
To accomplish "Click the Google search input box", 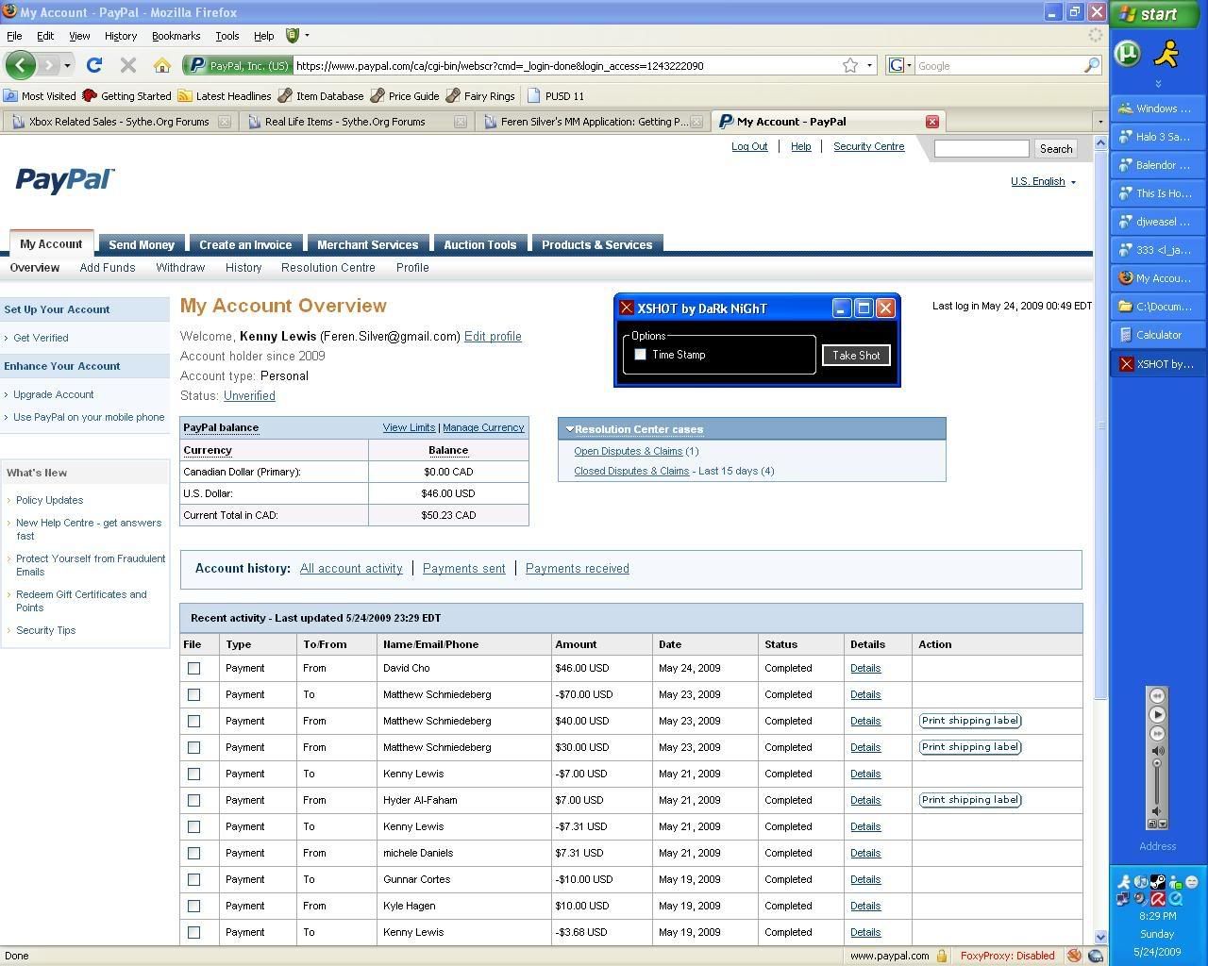I will [x=998, y=66].
